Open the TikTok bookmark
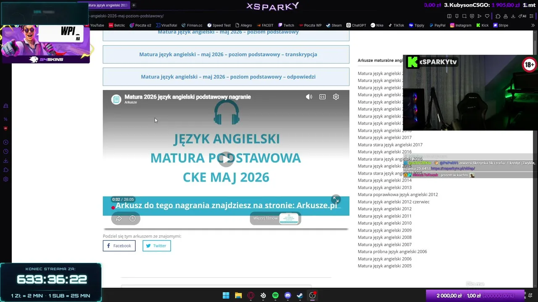538x302 pixels. point(396,25)
